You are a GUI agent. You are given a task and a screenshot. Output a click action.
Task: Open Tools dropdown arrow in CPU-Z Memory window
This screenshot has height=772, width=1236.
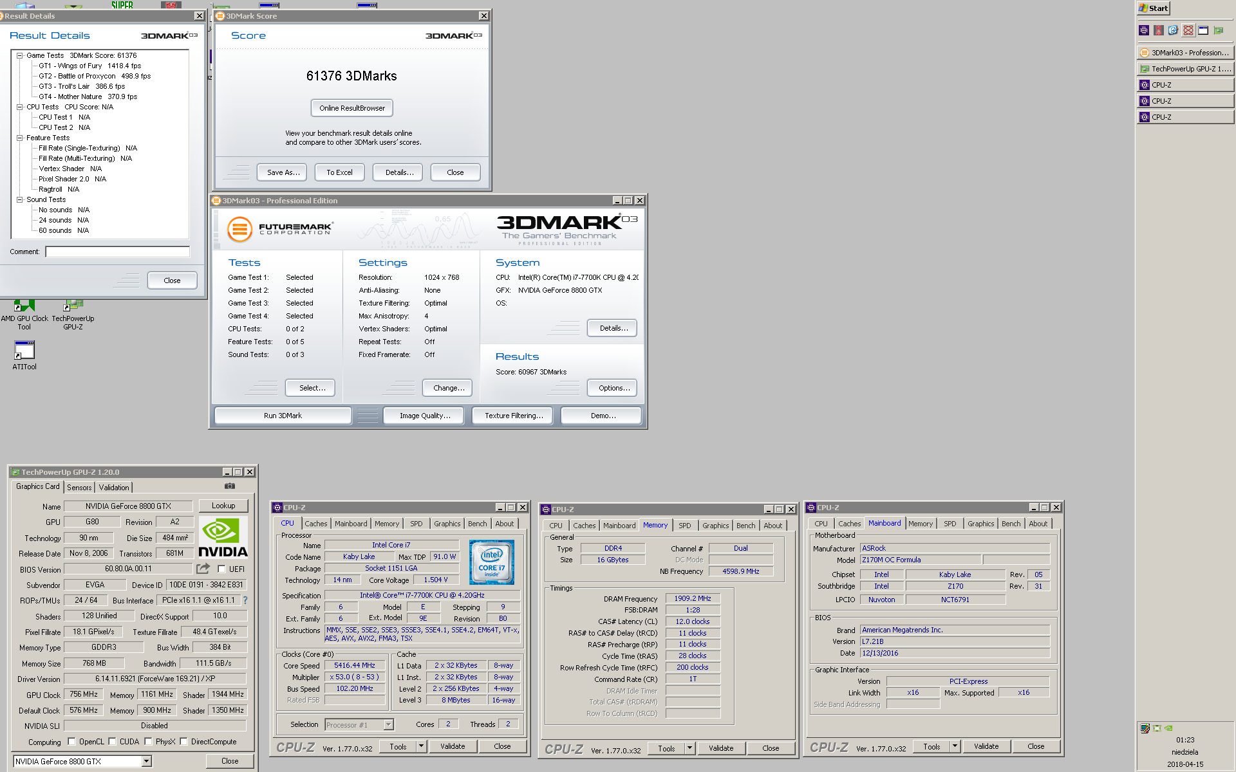(x=689, y=748)
